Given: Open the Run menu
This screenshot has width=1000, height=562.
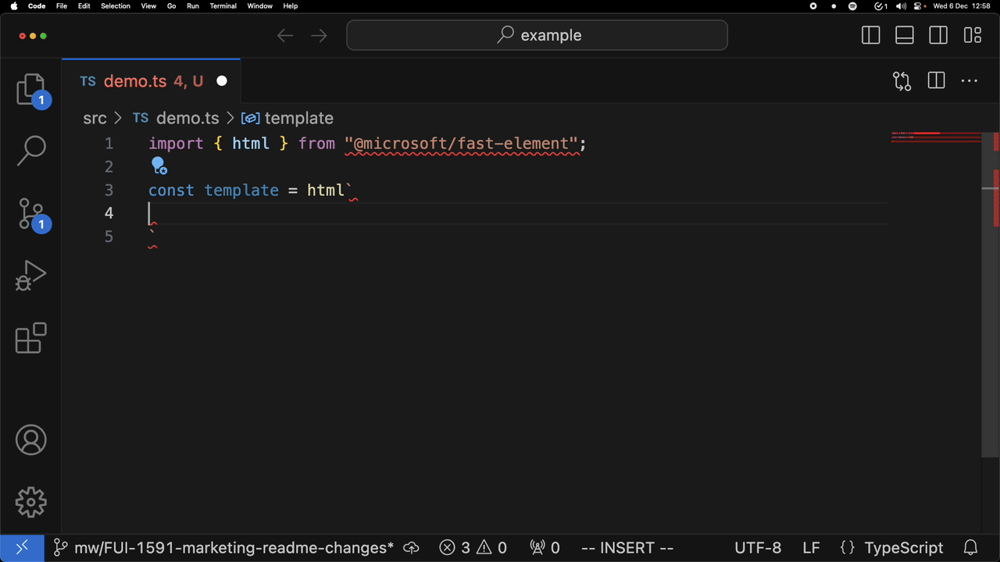Looking at the screenshot, I should (x=193, y=5).
